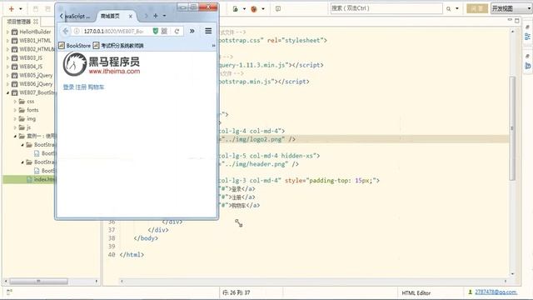Click the editor scrollbar down arrow

tap(513, 274)
